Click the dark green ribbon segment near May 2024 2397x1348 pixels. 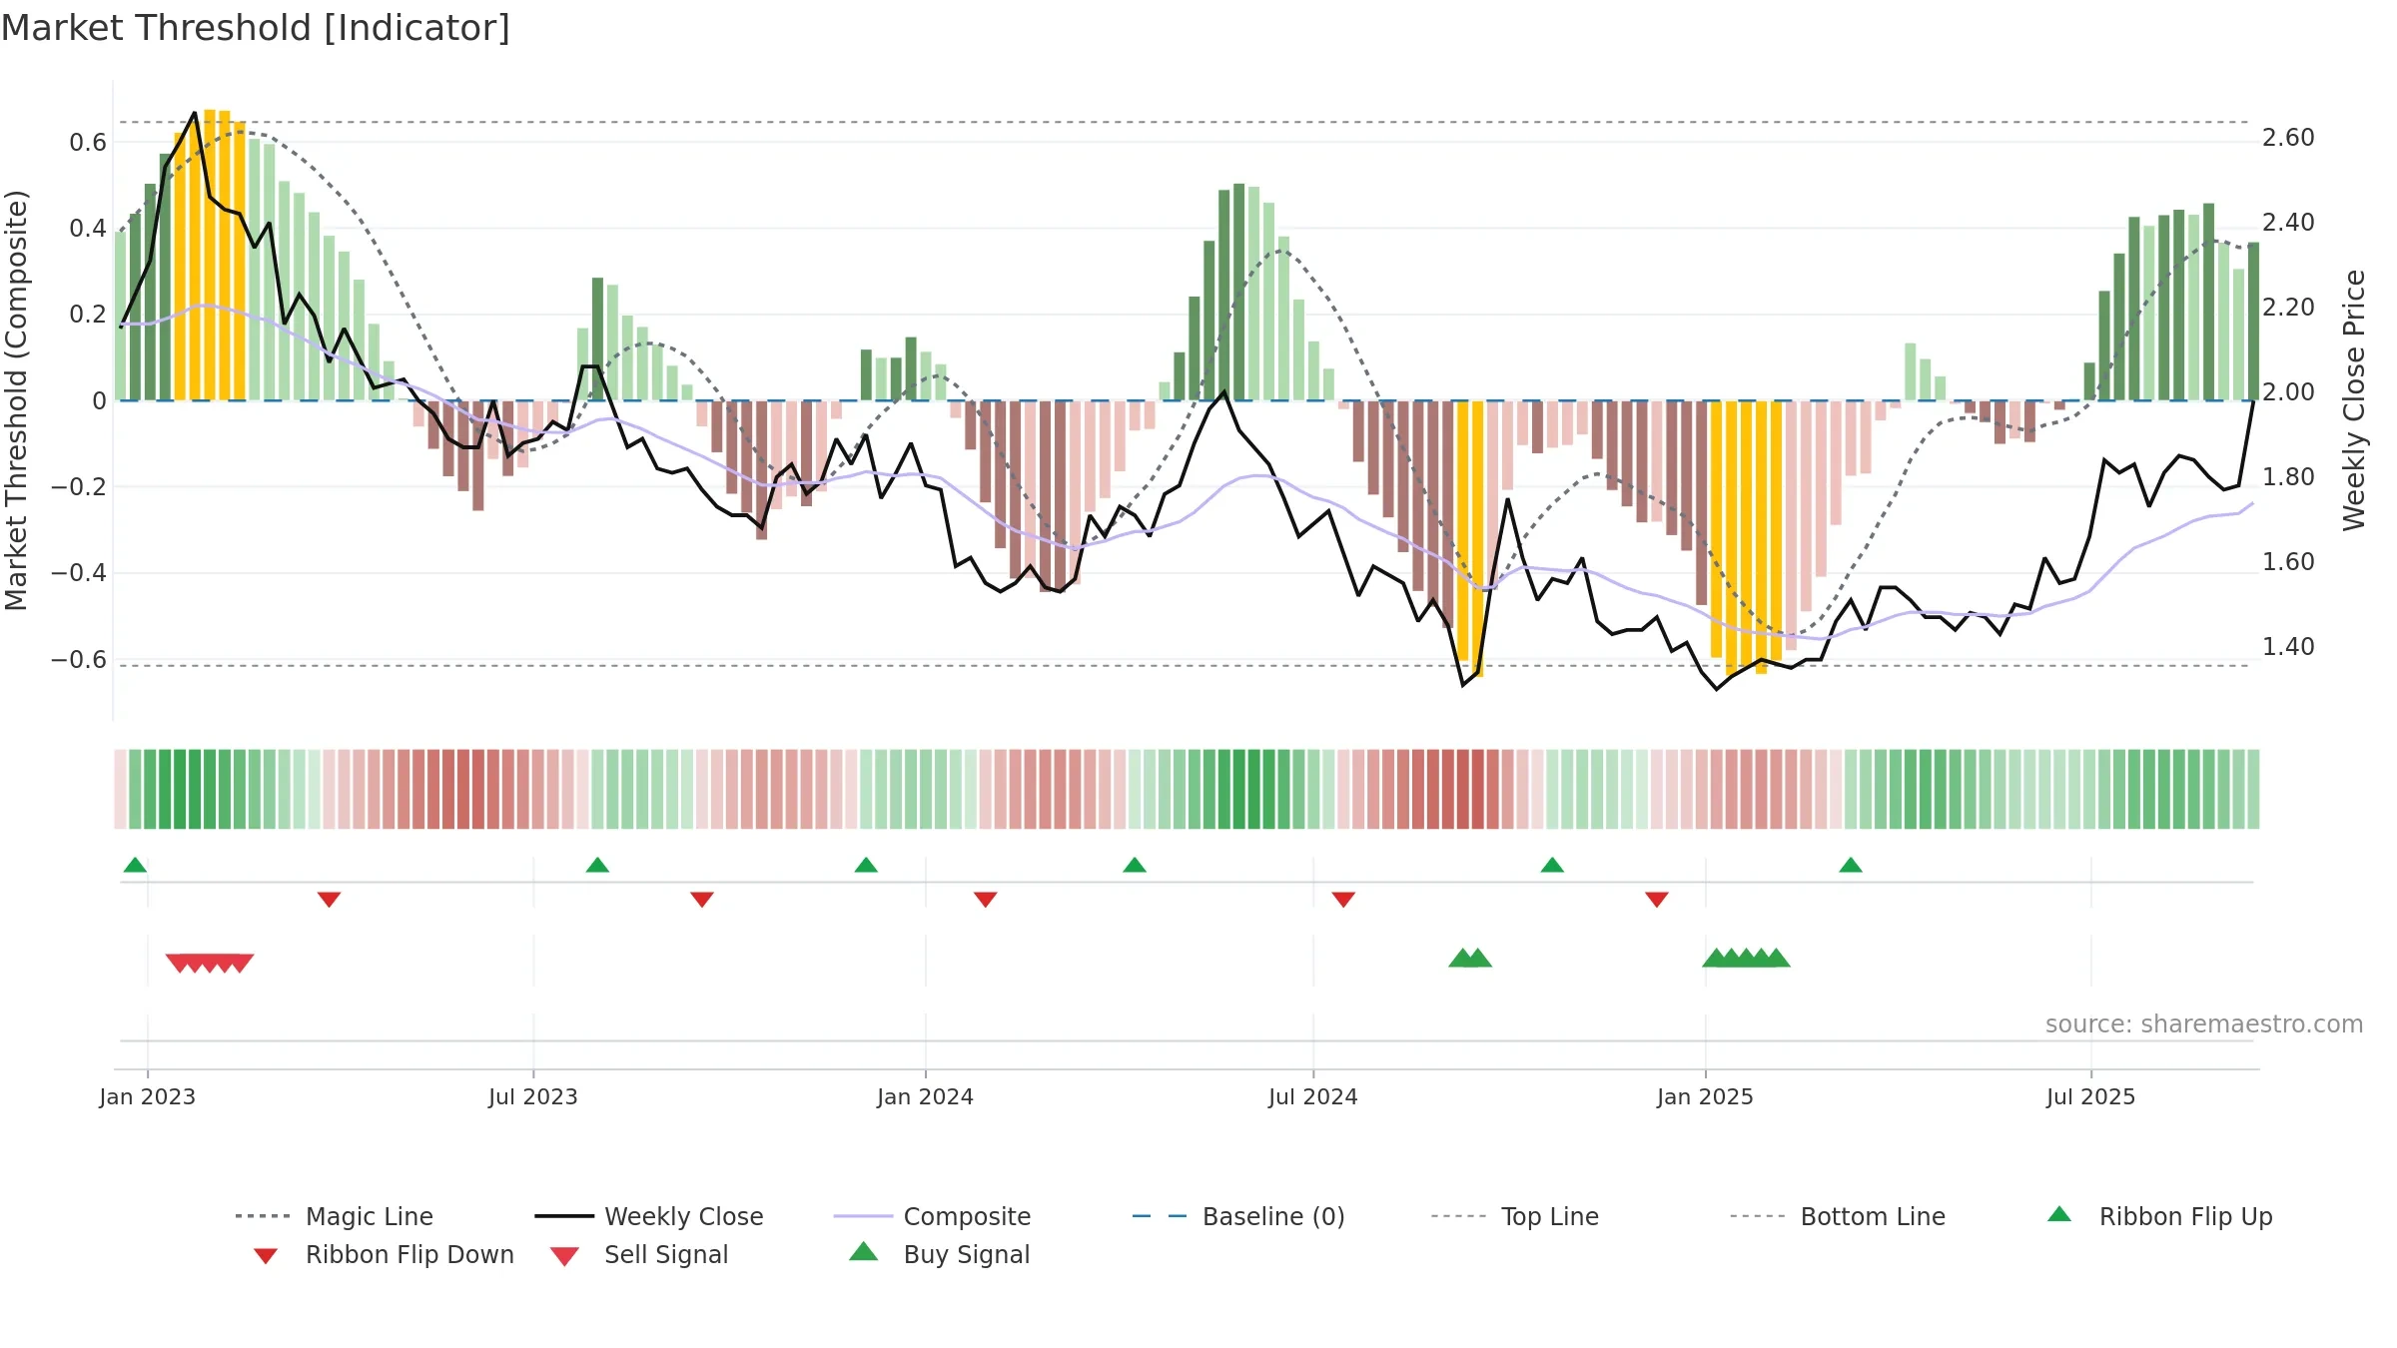(1239, 789)
